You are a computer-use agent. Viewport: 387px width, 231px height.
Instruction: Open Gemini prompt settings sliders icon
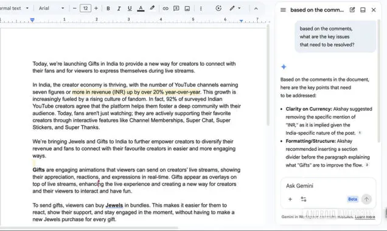[x=304, y=199]
